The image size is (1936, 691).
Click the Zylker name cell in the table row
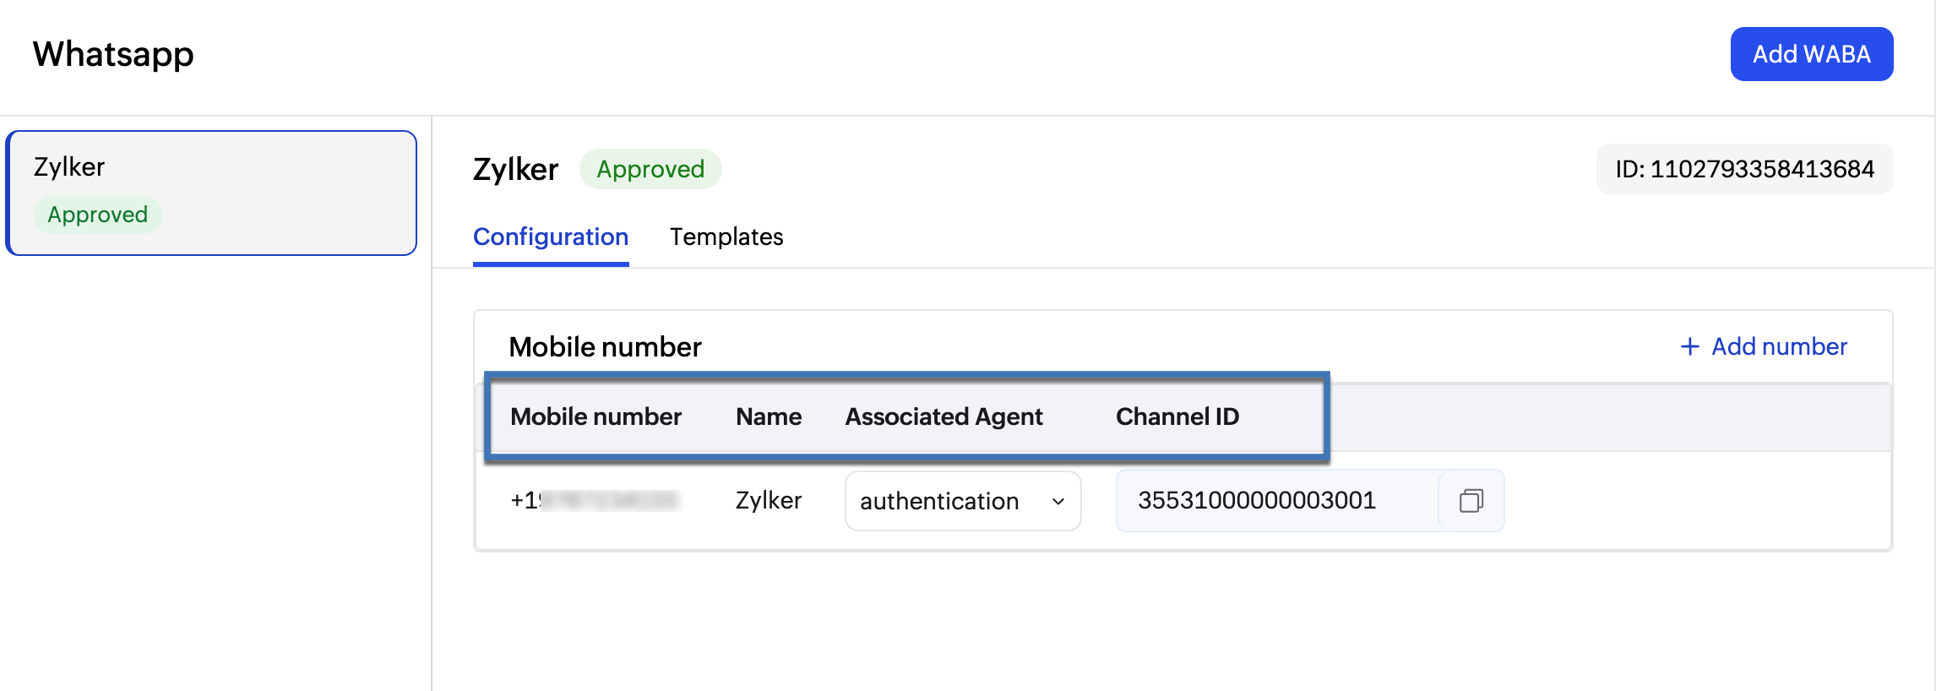coord(769,500)
